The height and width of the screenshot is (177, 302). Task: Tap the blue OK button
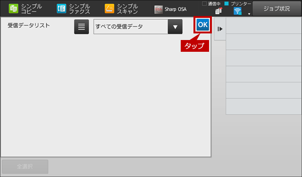click(202, 25)
